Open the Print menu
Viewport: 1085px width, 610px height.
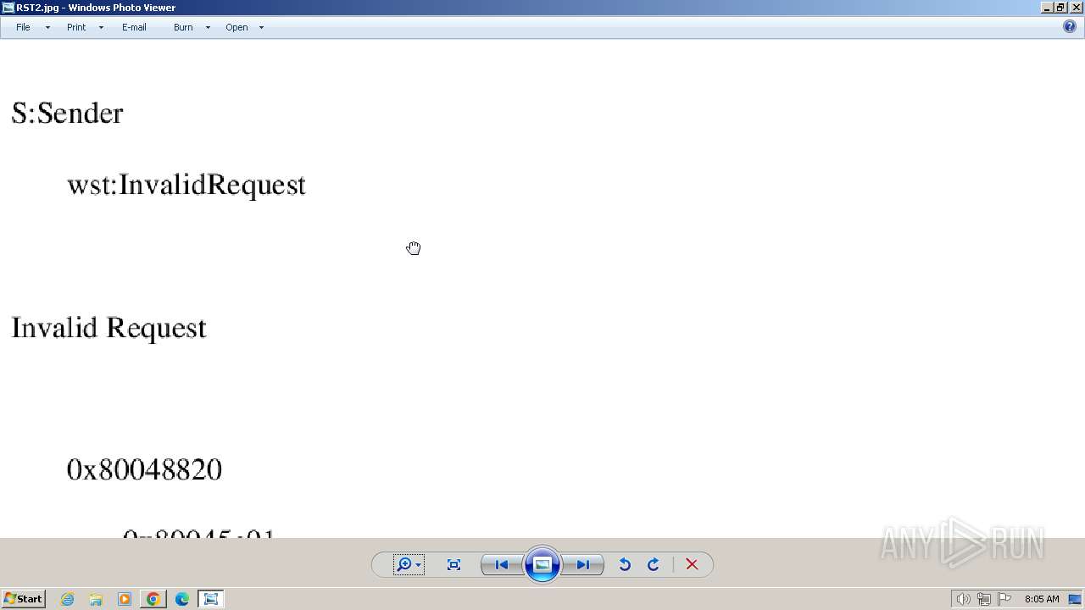pos(76,27)
